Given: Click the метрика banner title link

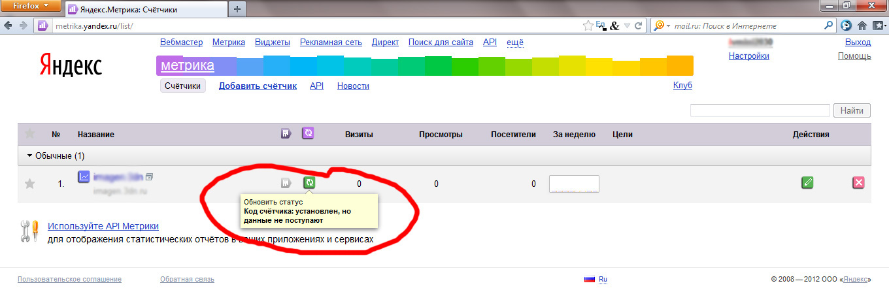Looking at the screenshot, I should (188, 65).
